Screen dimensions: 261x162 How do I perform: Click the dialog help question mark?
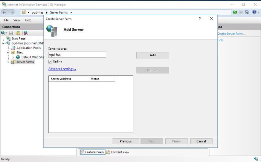point(200,18)
